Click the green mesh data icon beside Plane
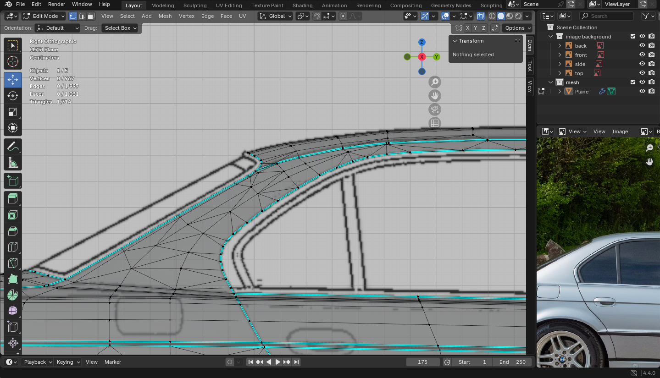This screenshot has height=378, width=660. click(x=611, y=92)
